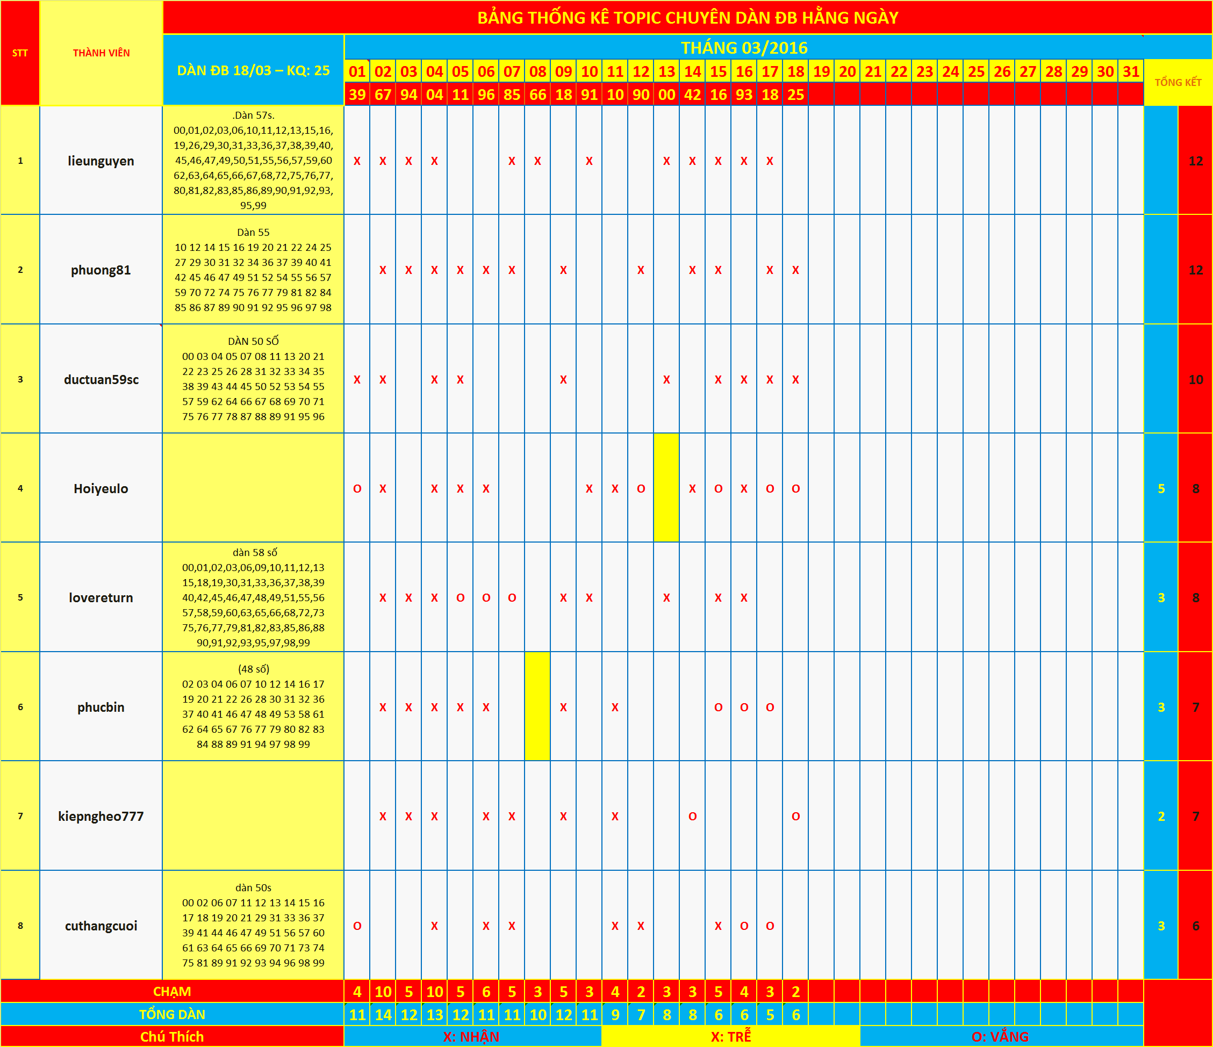Click the '(48 số)' number list of phucbin

(253, 707)
